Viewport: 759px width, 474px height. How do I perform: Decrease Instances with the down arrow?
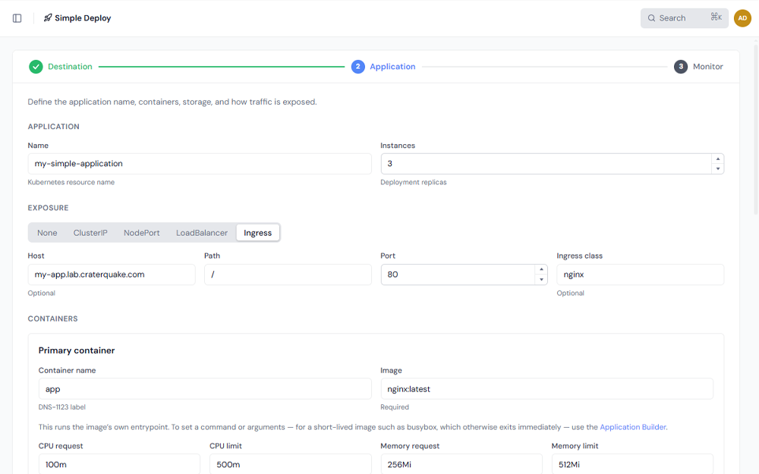coord(718,169)
